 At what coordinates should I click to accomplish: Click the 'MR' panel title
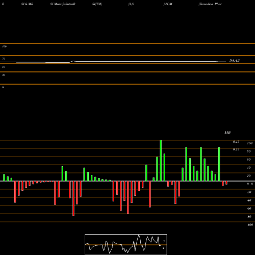(227, 133)
